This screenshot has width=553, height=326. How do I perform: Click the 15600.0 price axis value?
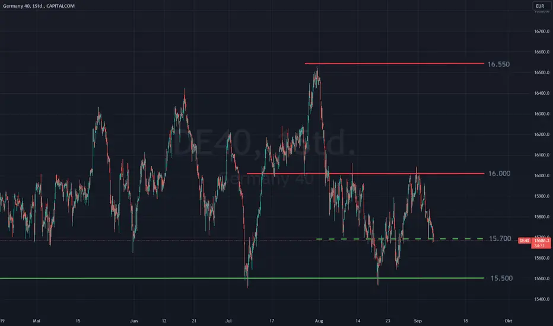pos(542,258)
